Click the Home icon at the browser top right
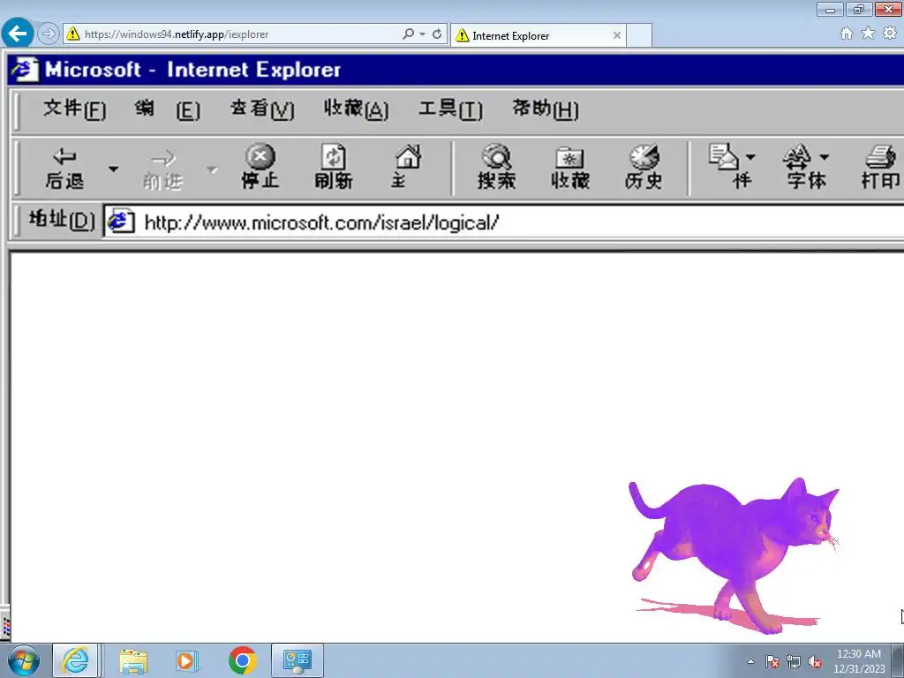 847,34
